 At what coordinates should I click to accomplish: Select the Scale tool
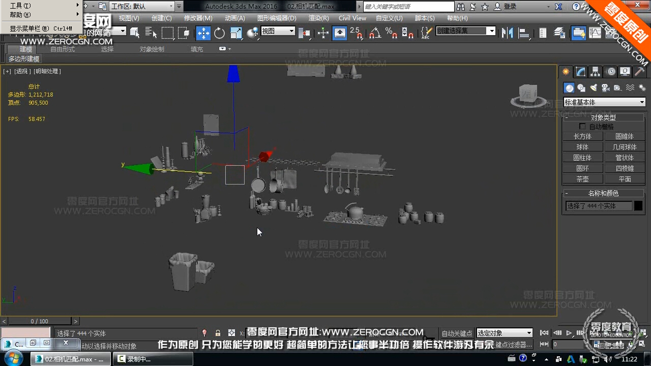pyautogui.click(x=236, y=33)
